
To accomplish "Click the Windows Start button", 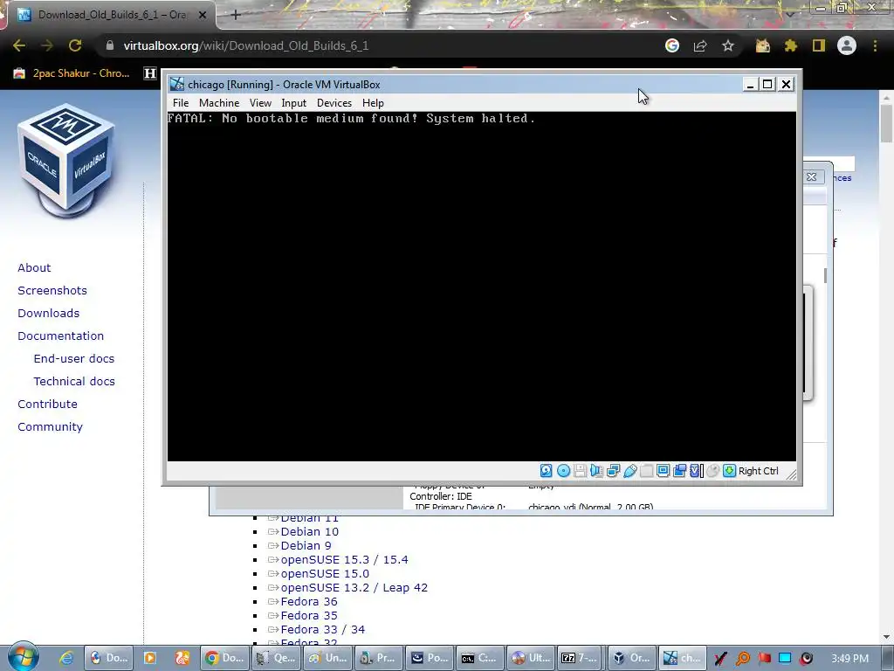I will [x=23, y=657].
